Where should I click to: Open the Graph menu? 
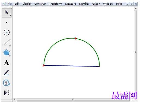(96, 4)
